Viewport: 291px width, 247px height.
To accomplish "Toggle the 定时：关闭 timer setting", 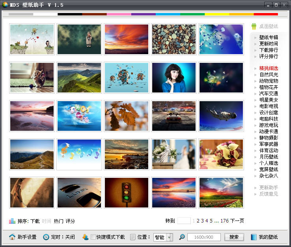I will point(63,237).
